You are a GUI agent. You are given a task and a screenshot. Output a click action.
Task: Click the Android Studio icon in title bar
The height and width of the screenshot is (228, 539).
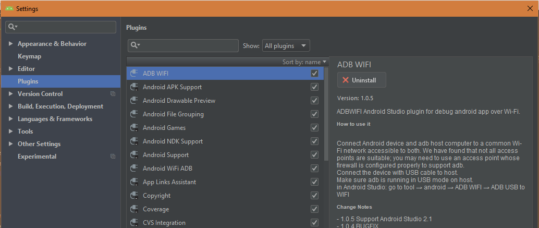9,8
